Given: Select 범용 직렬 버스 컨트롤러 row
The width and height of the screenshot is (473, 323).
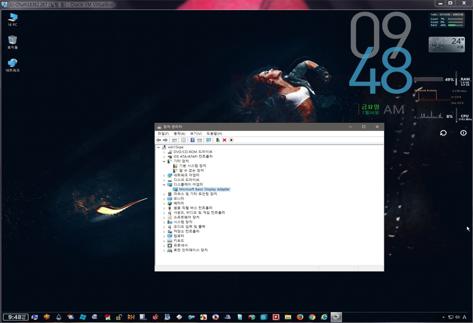Looking at the screenshot, I should pos(193,208).
